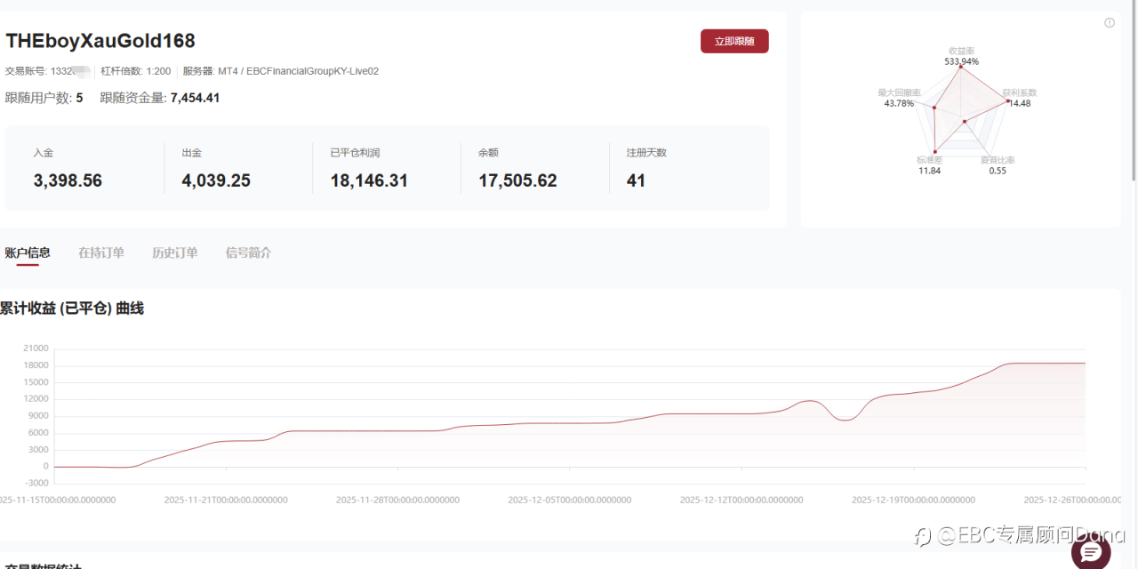Switch to the 在持订单 tab

101,252
